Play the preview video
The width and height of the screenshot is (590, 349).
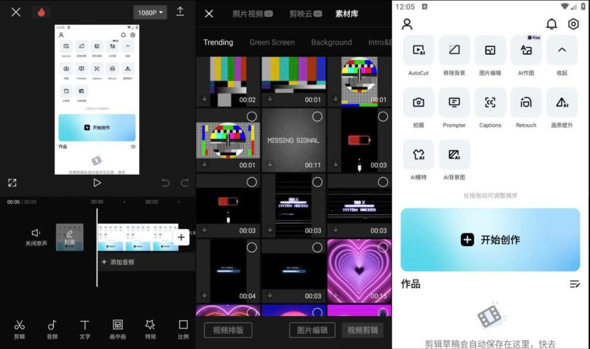pos(97,183)
